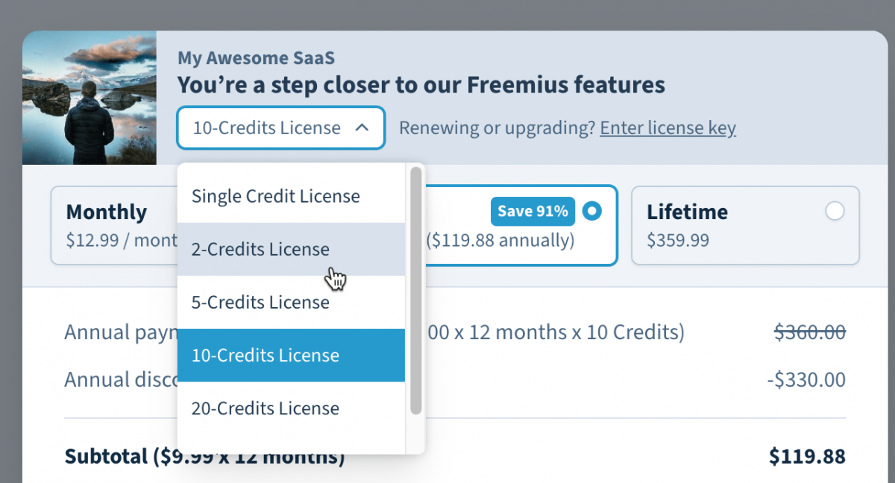This screenshot has height=483, width=895.
Task: Enable the selected annual plan option
Action: (x=591, y=211)
